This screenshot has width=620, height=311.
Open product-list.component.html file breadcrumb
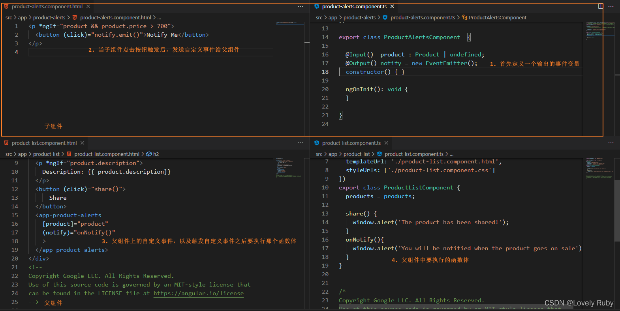pos(107,154)
